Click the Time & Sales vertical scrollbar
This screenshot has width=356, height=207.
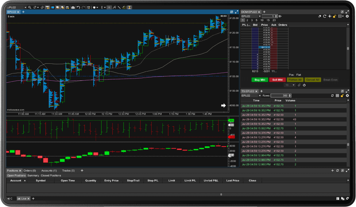click(348, 144)
